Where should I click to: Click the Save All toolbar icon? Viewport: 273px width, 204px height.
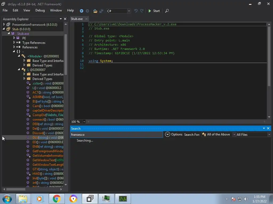point(101,11)
